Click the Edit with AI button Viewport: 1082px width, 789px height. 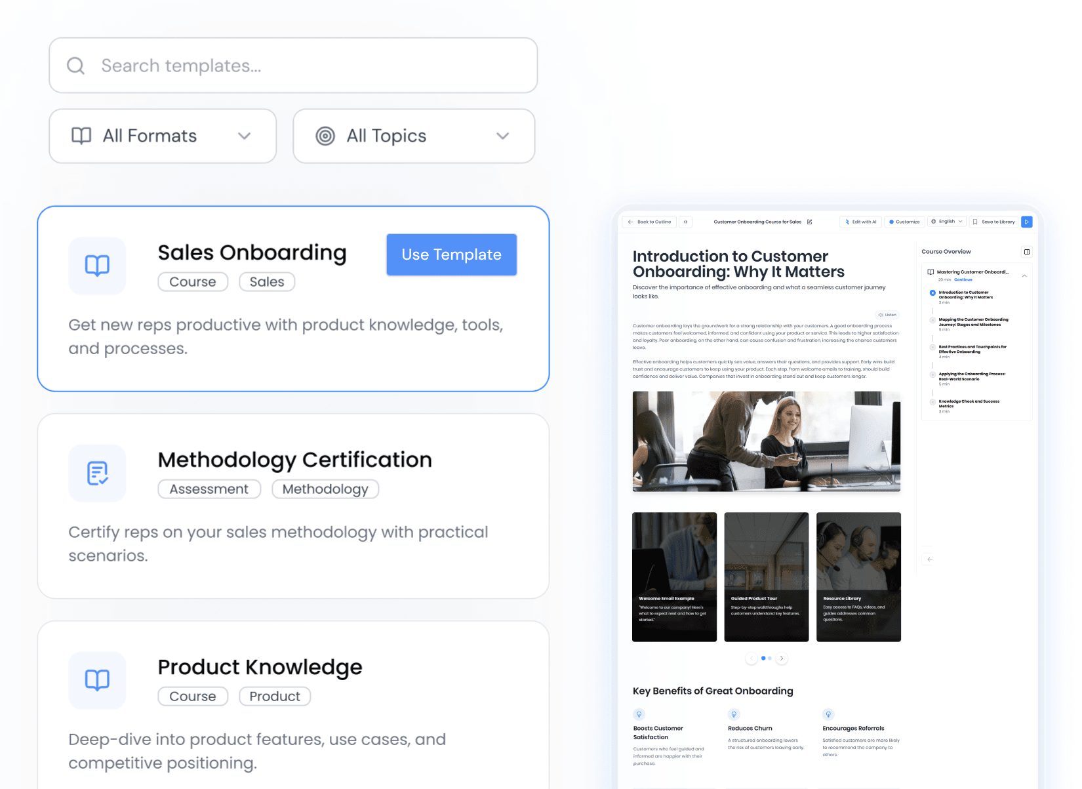[860, 222]
